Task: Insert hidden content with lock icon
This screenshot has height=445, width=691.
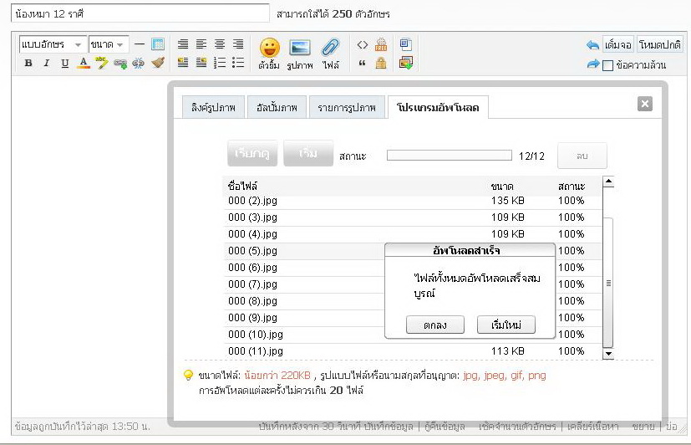Action: [x=381, y=63]
